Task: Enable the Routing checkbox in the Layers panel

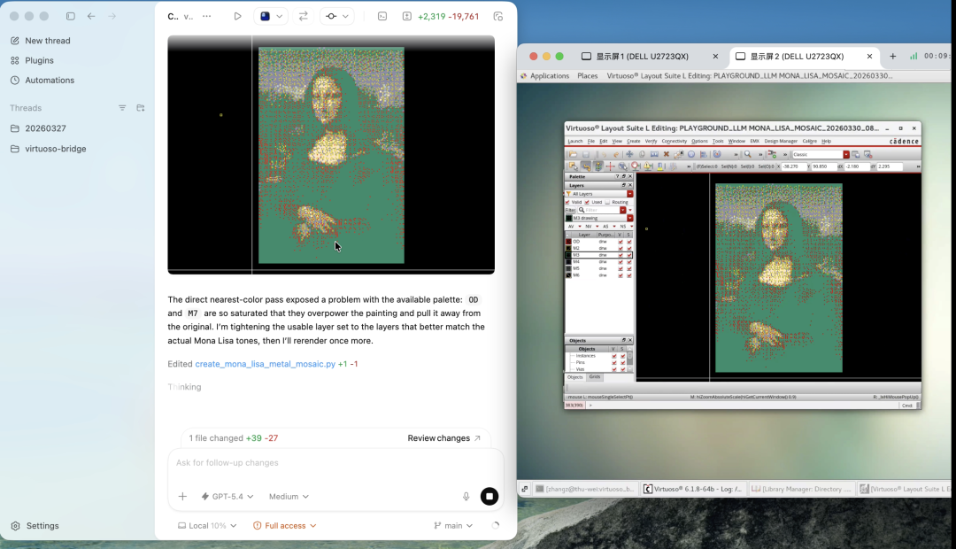Action: (x=606, y=202)
